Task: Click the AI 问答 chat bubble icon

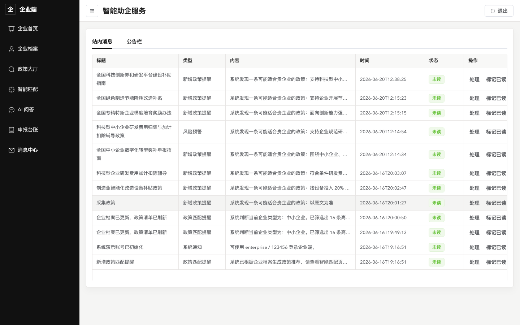Action: [12, 110]
